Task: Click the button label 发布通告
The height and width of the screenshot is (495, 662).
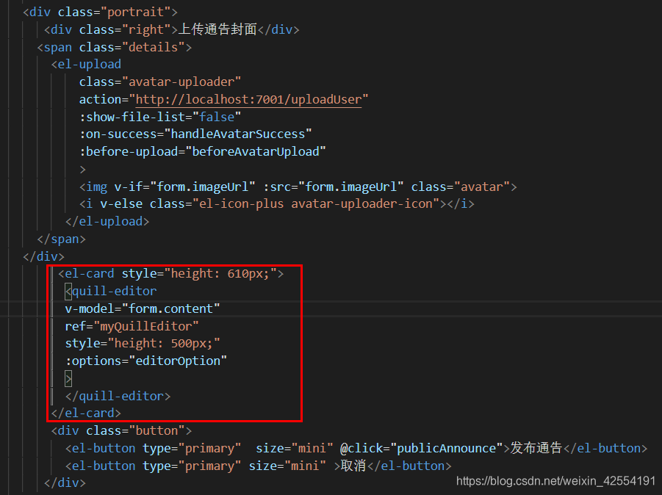Action: [x=536, y=448]
